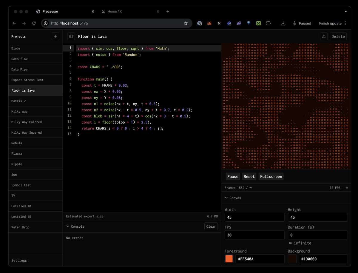The image size is (358, 273).
Task: Open the Milky Way Colored project
Action: pyautogui.click(x=36, y=122)
